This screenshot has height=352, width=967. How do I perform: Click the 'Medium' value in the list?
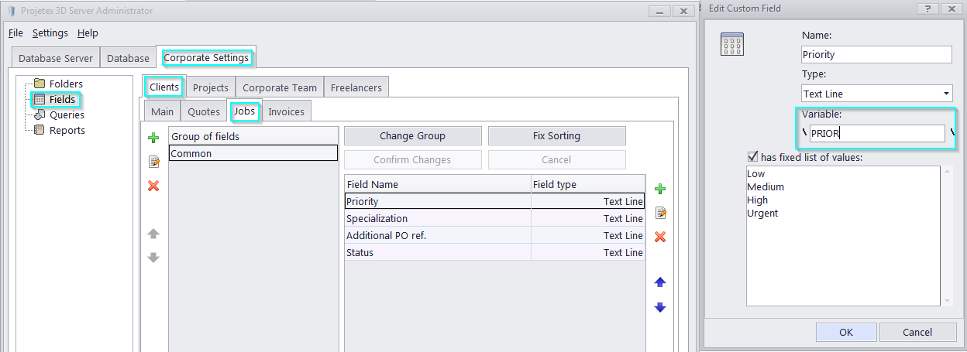tap(766, 186)
